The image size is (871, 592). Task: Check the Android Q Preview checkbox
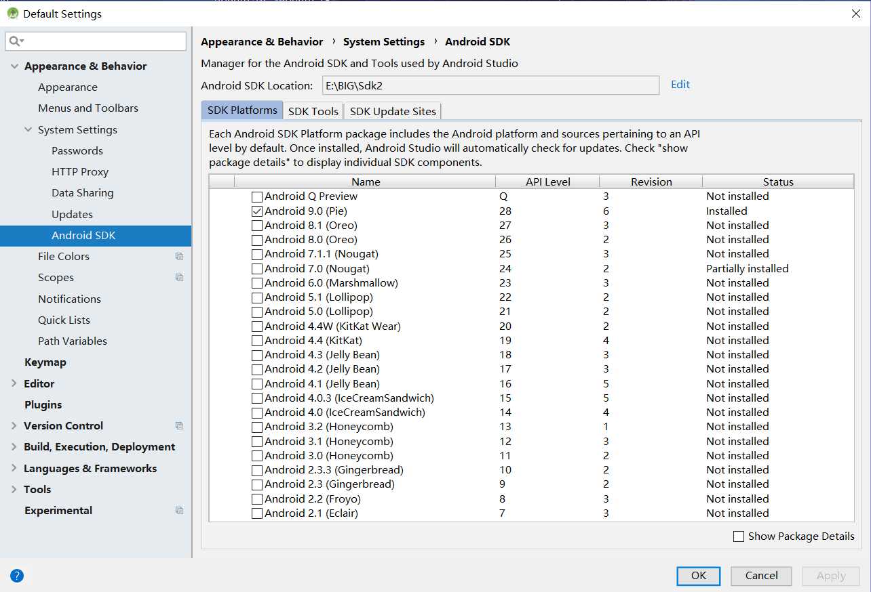pos(257,196)
